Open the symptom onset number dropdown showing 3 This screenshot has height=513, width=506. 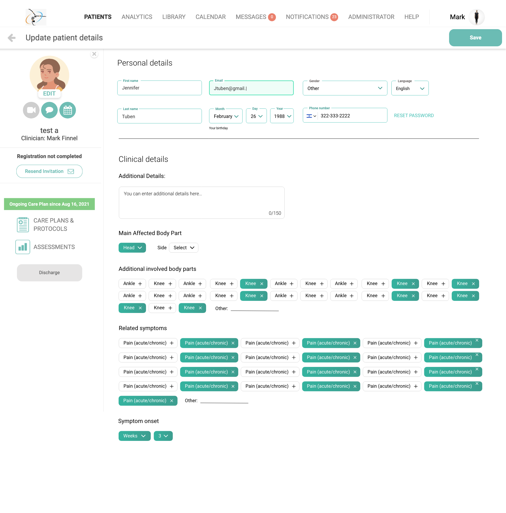tap(163, 436)
